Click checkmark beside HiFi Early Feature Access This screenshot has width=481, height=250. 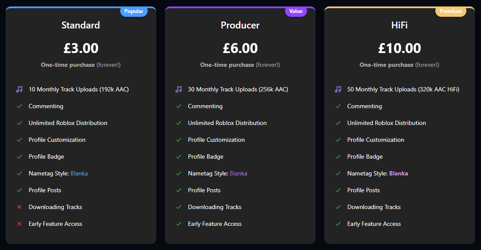coord(338,224)
